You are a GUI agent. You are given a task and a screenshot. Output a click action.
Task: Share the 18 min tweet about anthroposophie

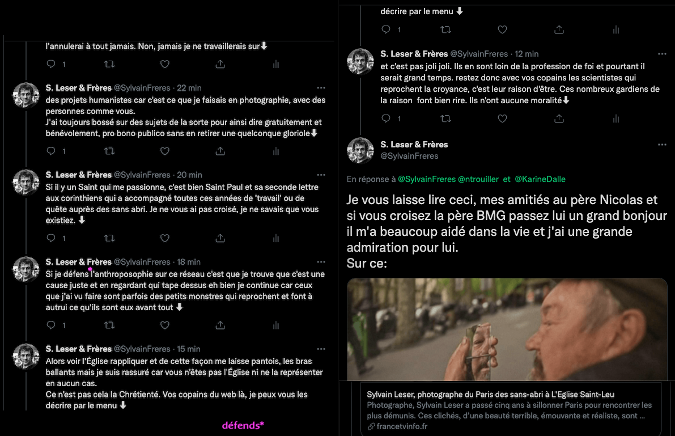point(220,325)
